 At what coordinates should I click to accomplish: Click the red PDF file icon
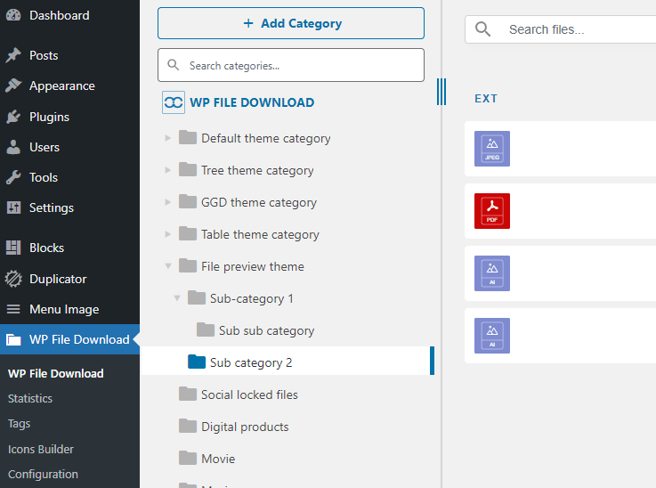(x=492, y=211)
